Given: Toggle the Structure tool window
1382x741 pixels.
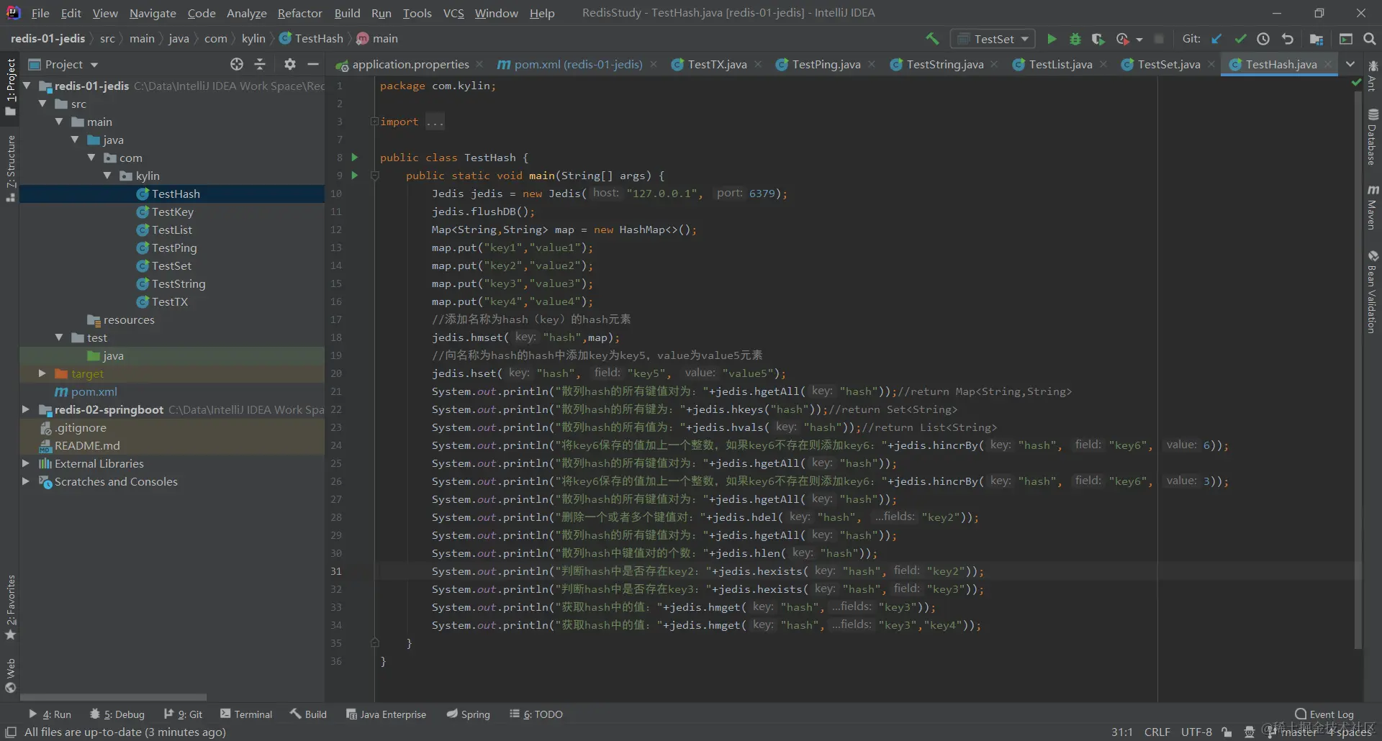Looking at the screenshot, I should (x=11, y=168).
